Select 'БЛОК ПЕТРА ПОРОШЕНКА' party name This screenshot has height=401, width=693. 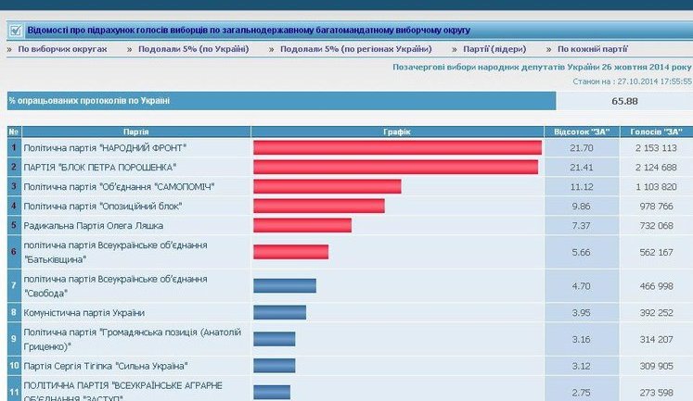tap(100, 168)
